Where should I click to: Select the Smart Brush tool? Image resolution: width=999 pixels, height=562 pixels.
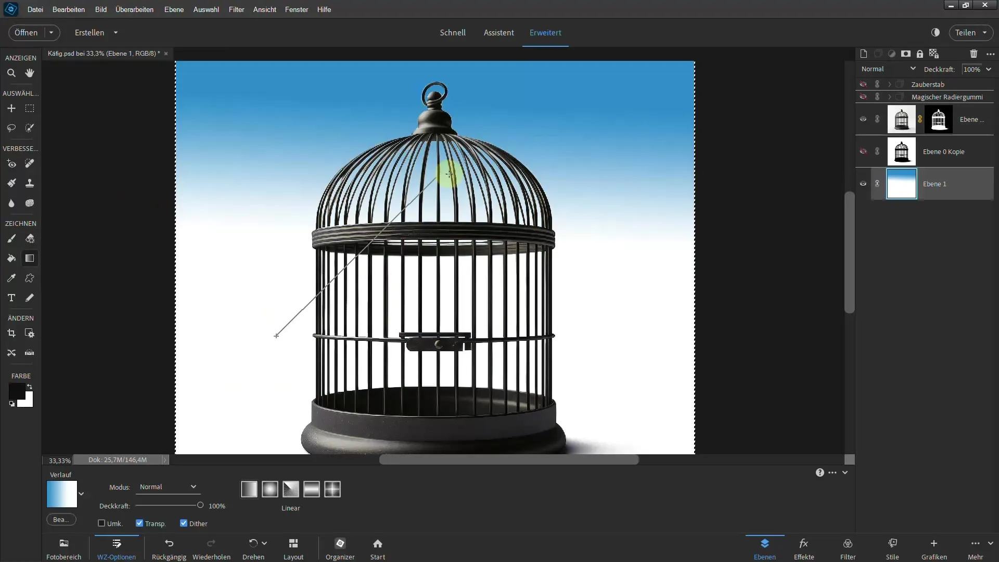point(11,183)
